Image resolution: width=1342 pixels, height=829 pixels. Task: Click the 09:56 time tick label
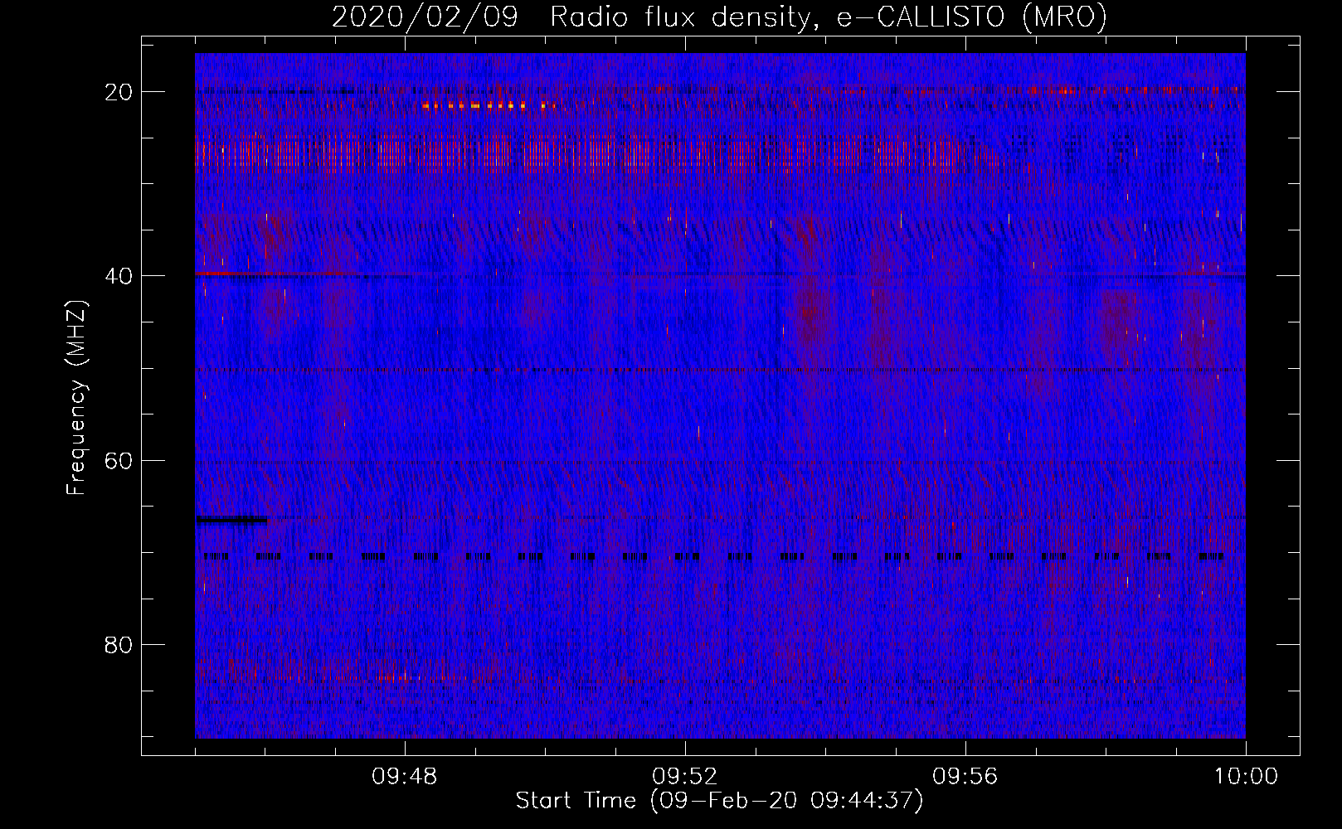click(965, 777)
